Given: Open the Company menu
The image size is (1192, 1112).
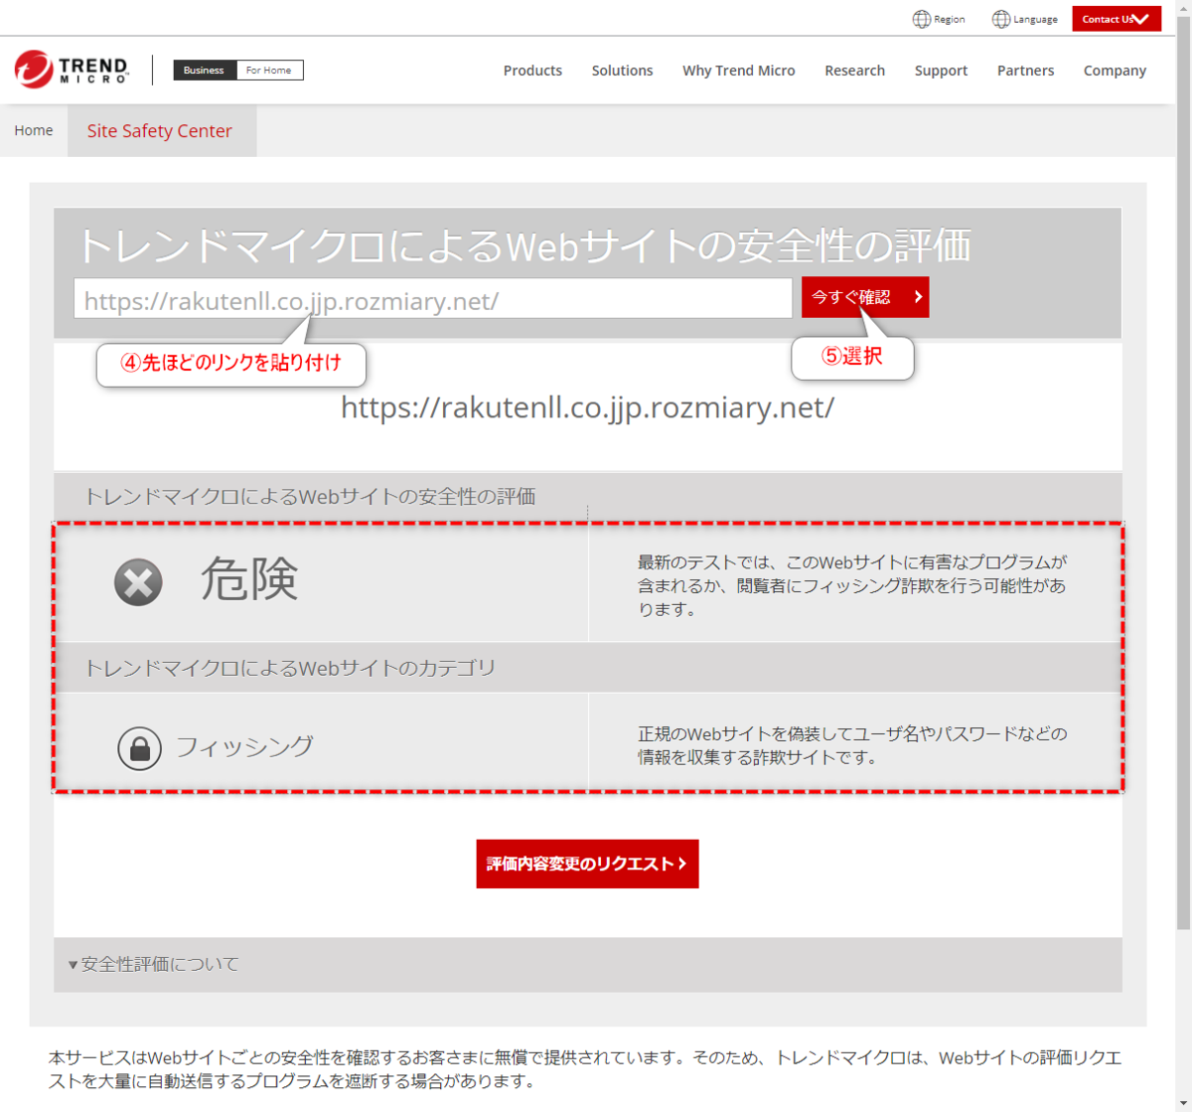Looking at the screenshot, I should [1115, 71].
